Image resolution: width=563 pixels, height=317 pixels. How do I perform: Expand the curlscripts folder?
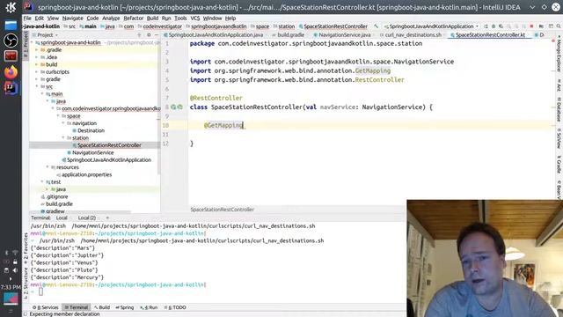(37, 72)
